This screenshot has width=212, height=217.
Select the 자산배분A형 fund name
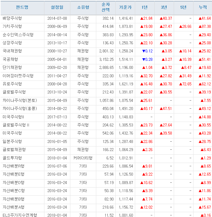(x=14, y=207)
